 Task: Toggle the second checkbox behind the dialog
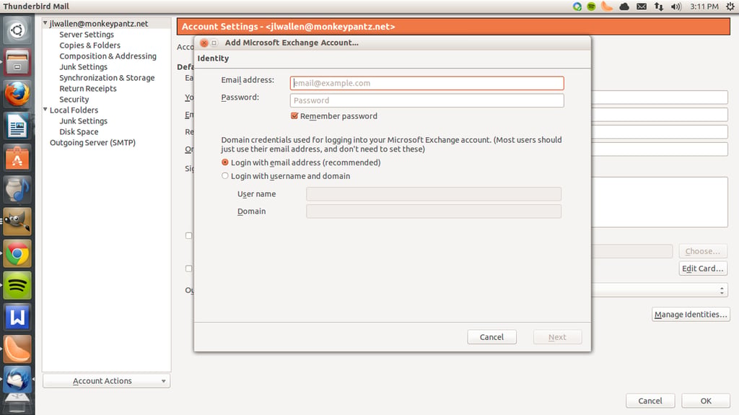pos(188,268)
